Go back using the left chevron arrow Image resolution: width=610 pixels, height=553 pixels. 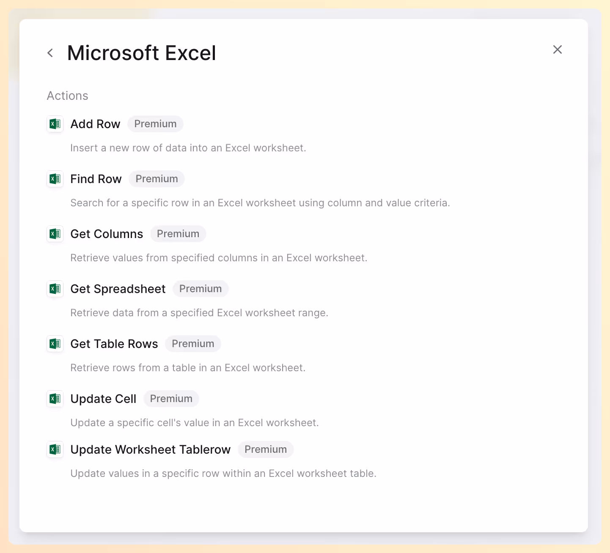click(50, 53)
